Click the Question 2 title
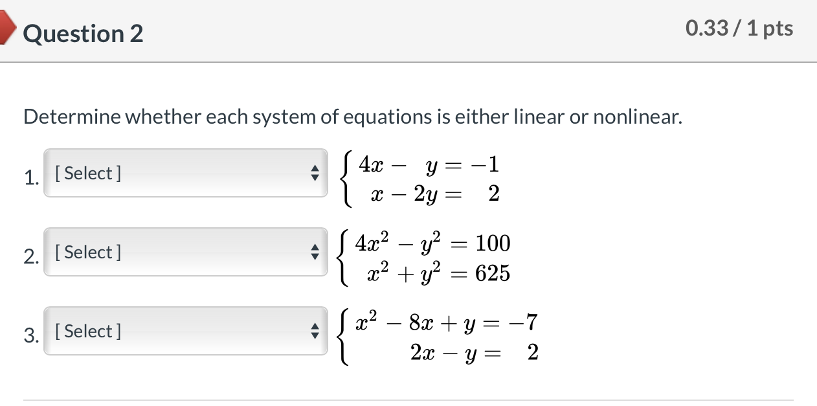 83,33
